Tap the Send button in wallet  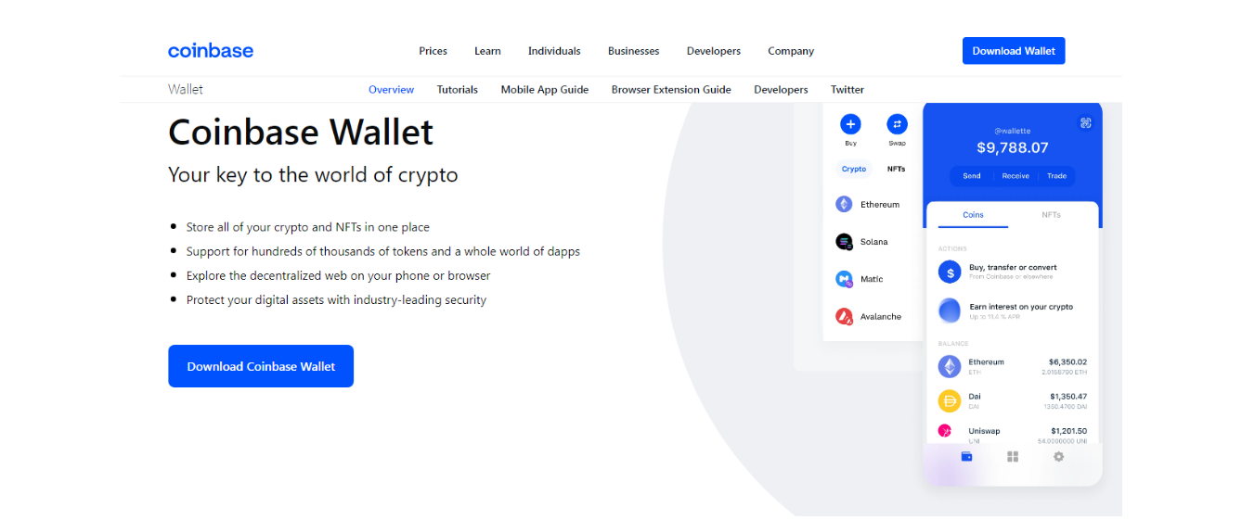[972, 176]
